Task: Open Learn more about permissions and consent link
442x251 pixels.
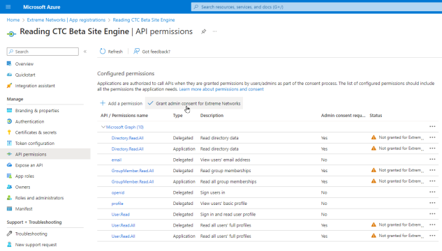Action: (x=221, y=89)
